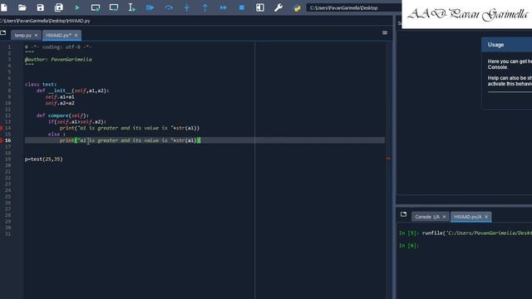Close the Console 1/A tab

[x=444, y=217]
